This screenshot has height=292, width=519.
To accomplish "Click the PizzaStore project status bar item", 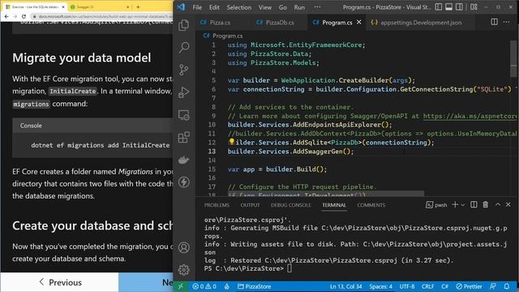I will pyautogui.click(x=254, y=286).
